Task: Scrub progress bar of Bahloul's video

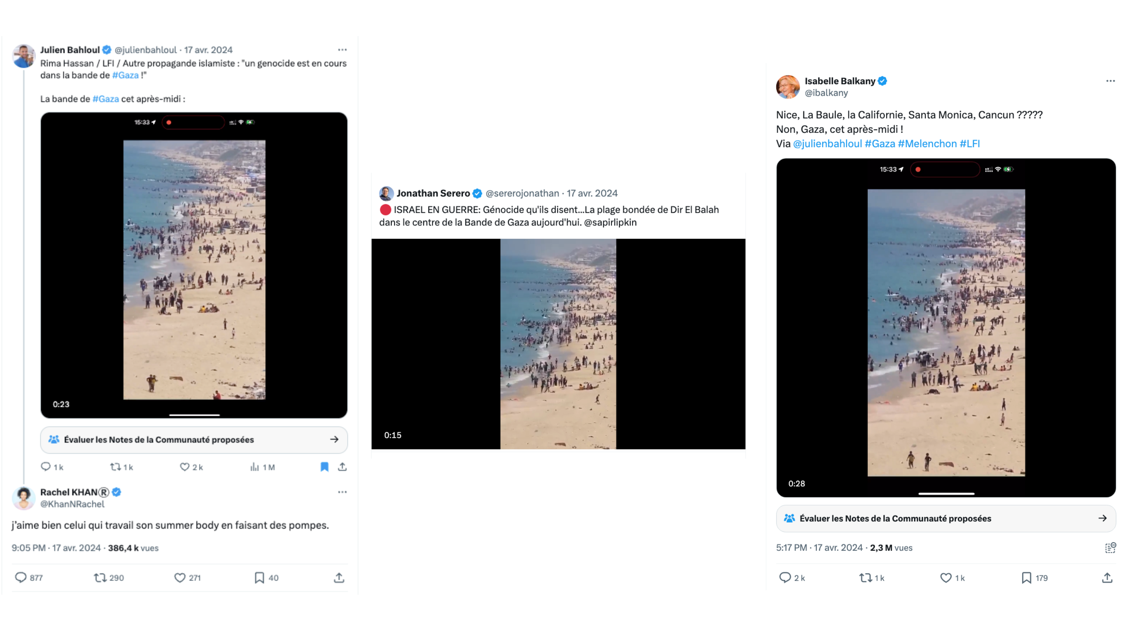Action: [x=194, y=415]
